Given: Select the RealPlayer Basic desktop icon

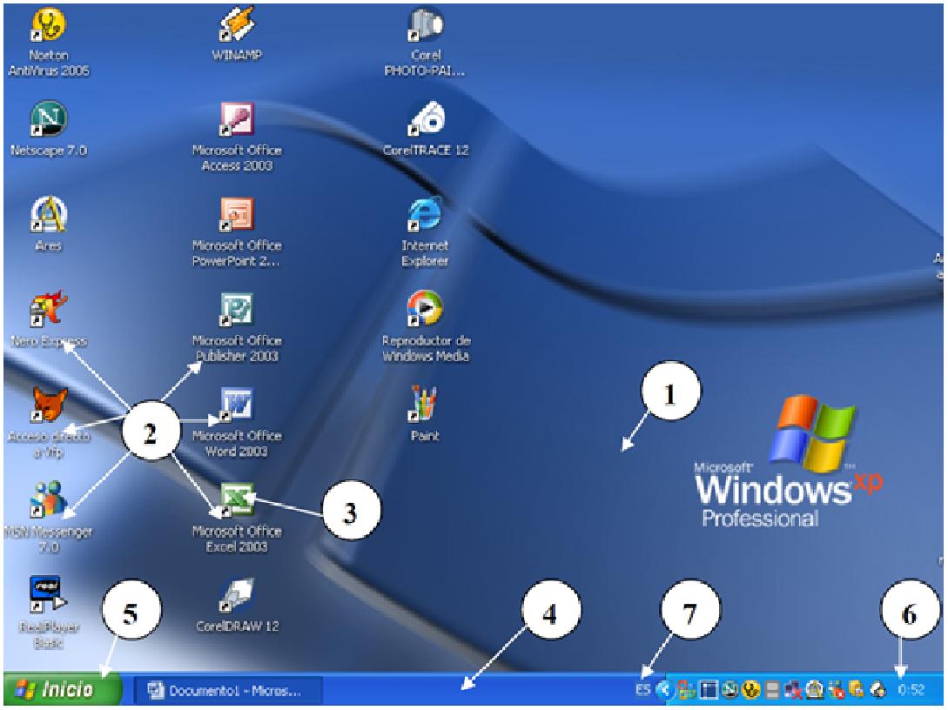Looking at the screenshot, I should pos(49,612).
